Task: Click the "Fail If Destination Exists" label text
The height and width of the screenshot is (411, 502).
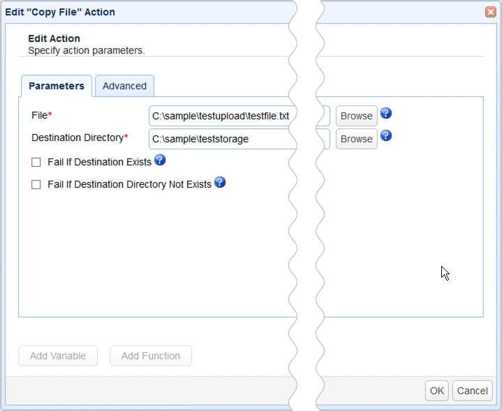Action: [99, 163]
